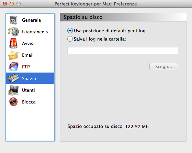Click the Spazio occupato su disco label
Viewport: 192px width, 153px height.
[x=95, y=127]
